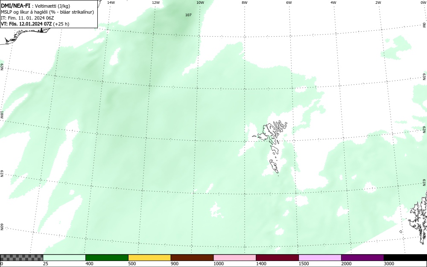Click the 4W longitude label
Viewport: 427px width, 267px height.
(333, 3)
